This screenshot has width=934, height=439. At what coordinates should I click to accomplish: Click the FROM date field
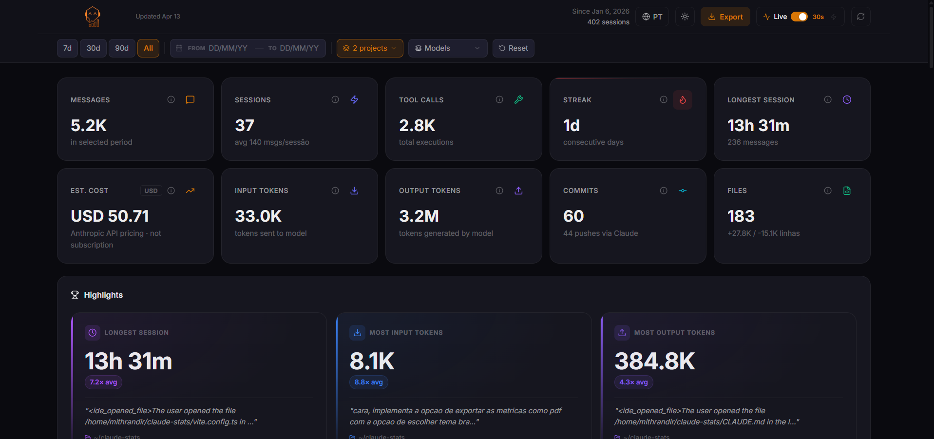click(x=228, y=48)
